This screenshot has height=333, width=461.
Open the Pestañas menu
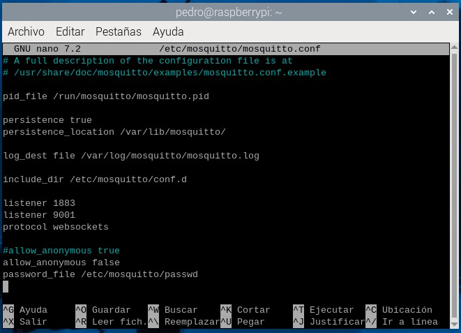[119, 32]
